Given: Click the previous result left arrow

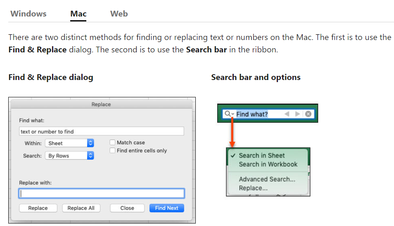Looking at the screenshot, I should pyautogui.click(x=287, y=114).
